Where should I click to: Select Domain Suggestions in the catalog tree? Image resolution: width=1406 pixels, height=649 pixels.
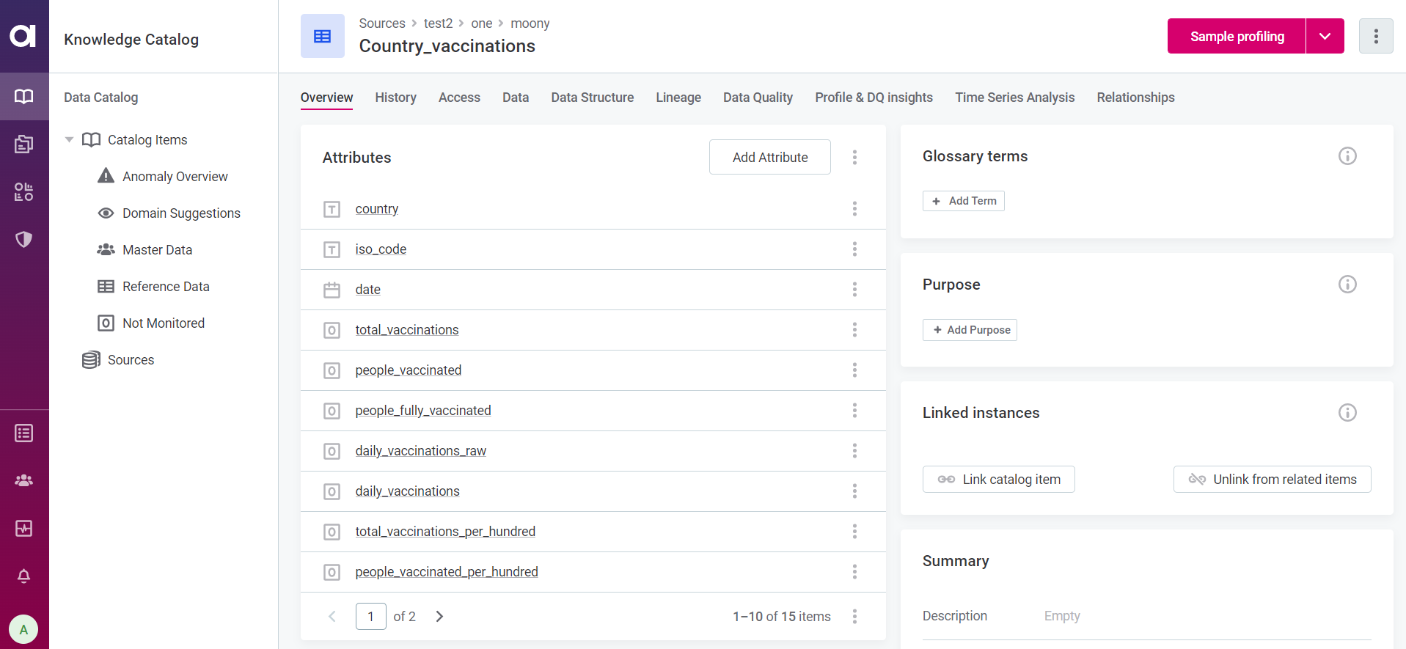coord(181,213)
